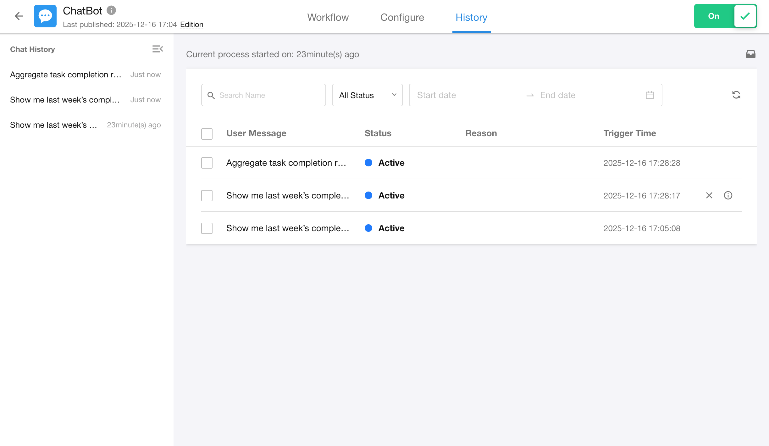Toggle the On publish switch
Viewport: 769px width, 446px height.
[725, 16]
